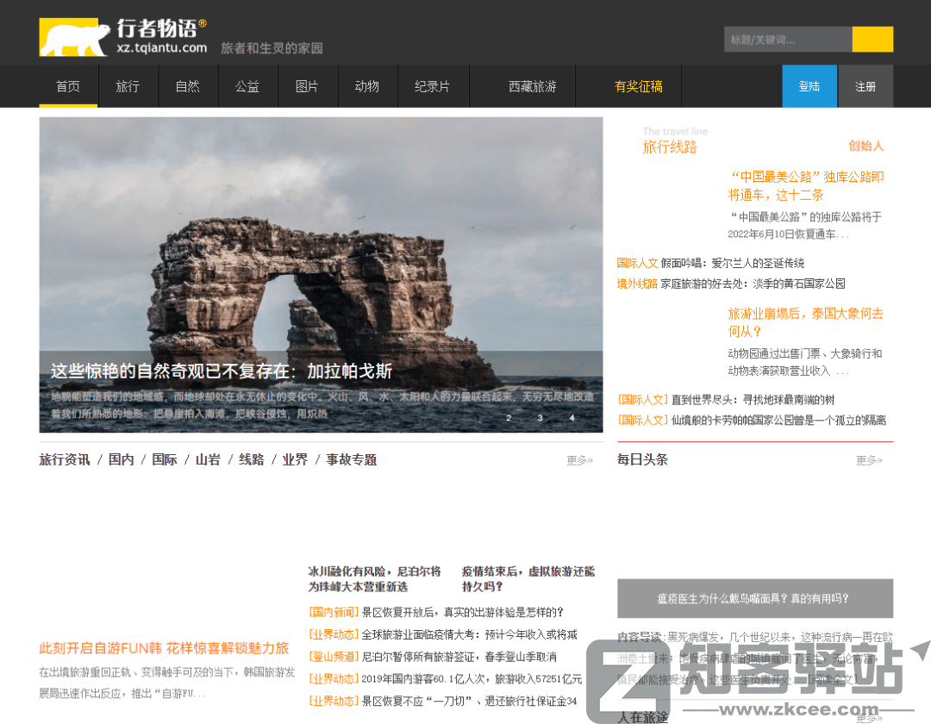Image resolution: width=931 pixels, height=724 pixels.
Task: Click the 登陆 login button
Action: [x=809, y=86]
